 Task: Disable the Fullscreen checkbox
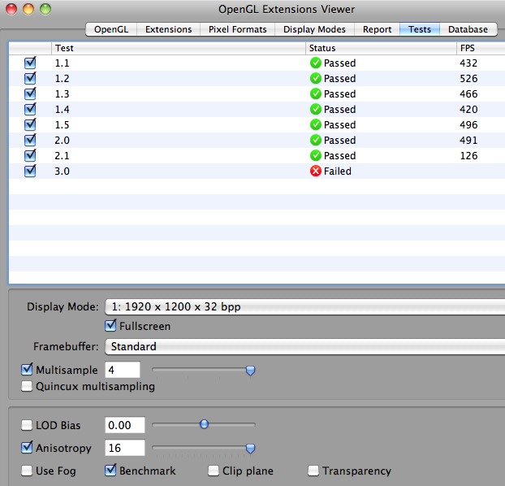click(x=110, y=326)
